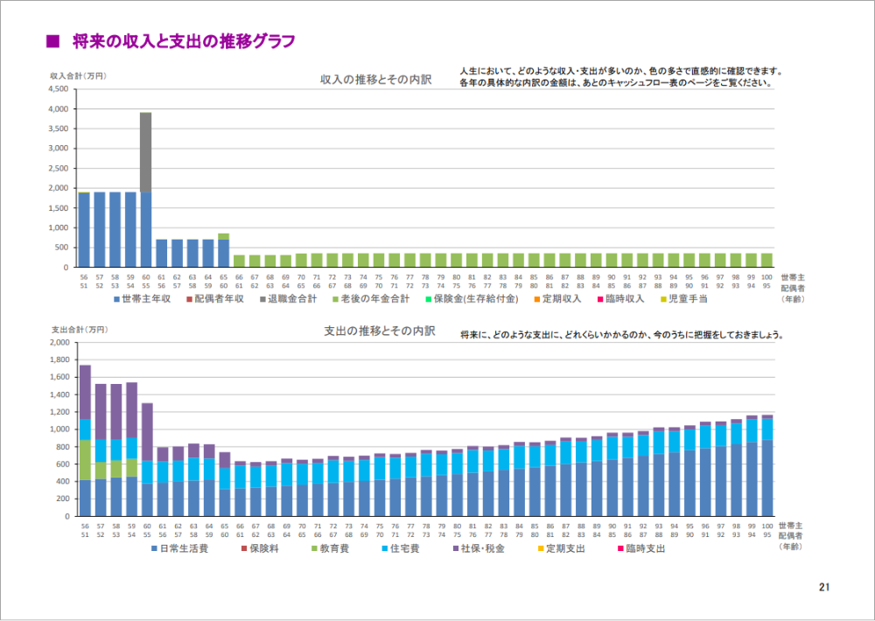Select the 退職金合計 gray legend swatch

[x=262, y=299]
